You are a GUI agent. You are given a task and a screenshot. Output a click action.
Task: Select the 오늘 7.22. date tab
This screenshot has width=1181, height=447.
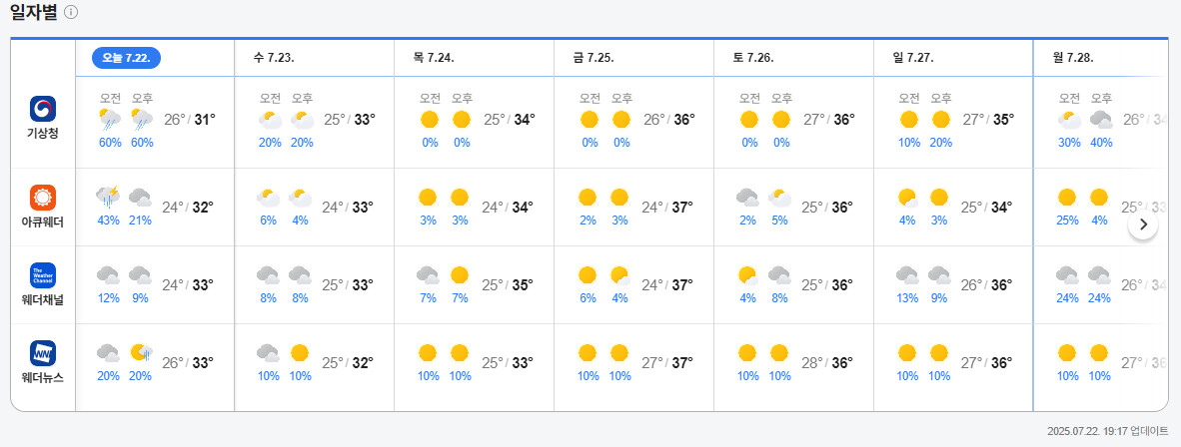click(x=126, y=58)
